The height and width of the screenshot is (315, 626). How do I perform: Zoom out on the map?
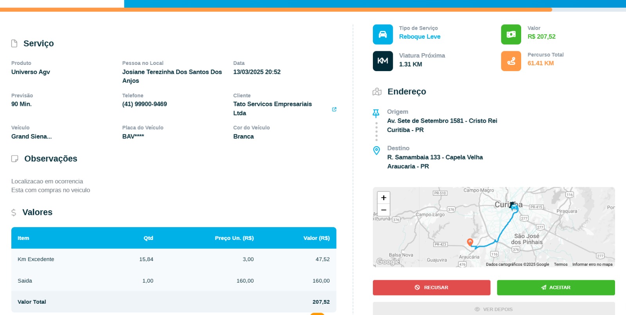point(383,210)
